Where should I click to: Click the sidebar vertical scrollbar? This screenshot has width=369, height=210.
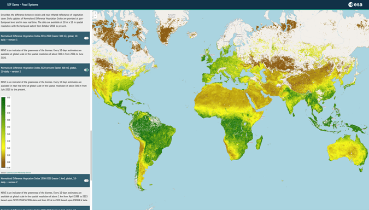point(91,155)
